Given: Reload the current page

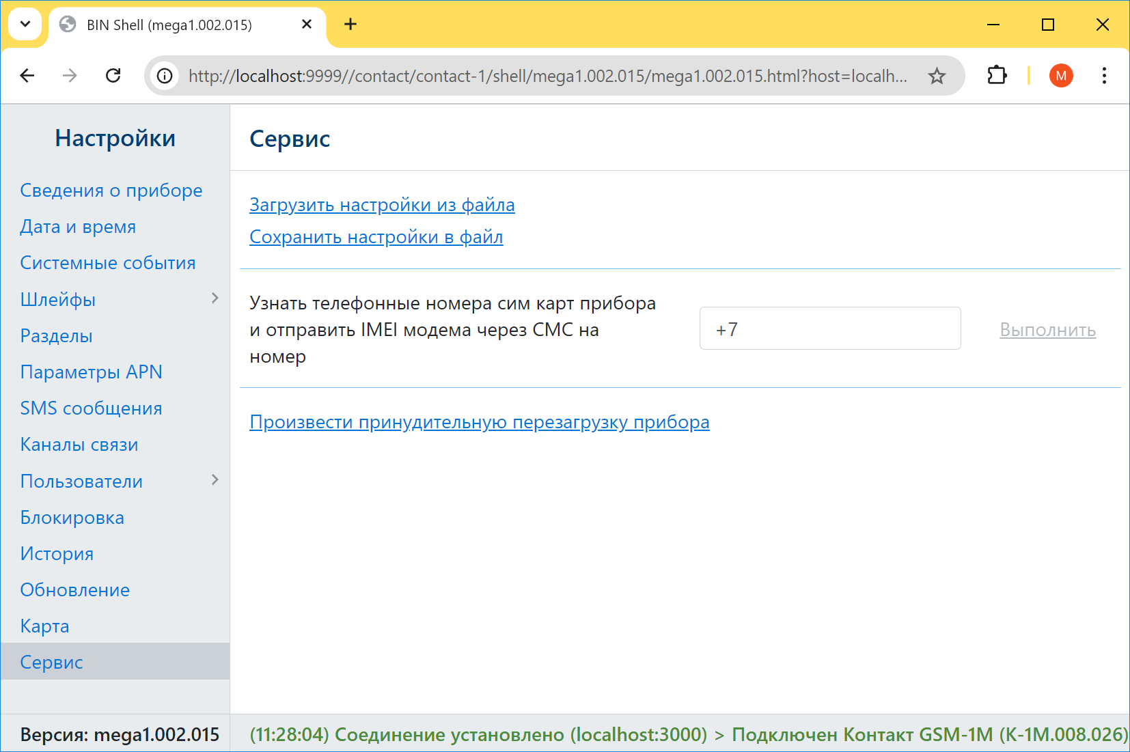Looking at the screenshot, I should pyautogui.click(x=113, y=76).
